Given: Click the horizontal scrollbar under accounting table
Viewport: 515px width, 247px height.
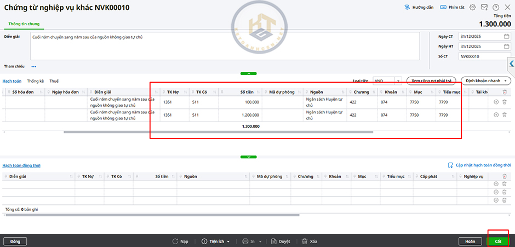Looking at the screenshot, I should [218, 132].
